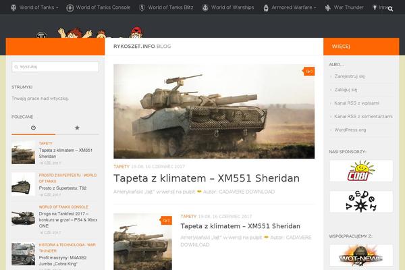The image size is (405, 270).
Task: Click the COBI sponsor logo
Action: coord(361,171)
